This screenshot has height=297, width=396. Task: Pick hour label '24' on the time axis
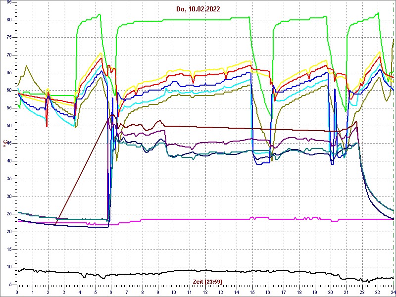[x=393, y=292]
